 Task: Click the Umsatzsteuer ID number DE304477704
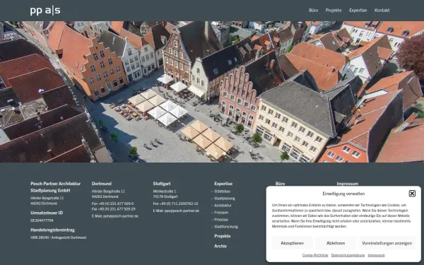click(x=42, y=220)
